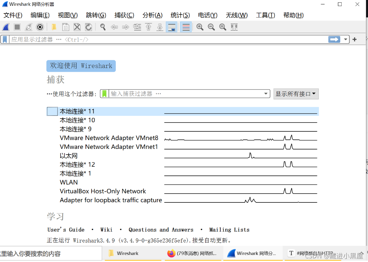The height and width of the screenshot is (262, 368).
Task: Open the 统计(S) menu
Action: pos(180,15)
